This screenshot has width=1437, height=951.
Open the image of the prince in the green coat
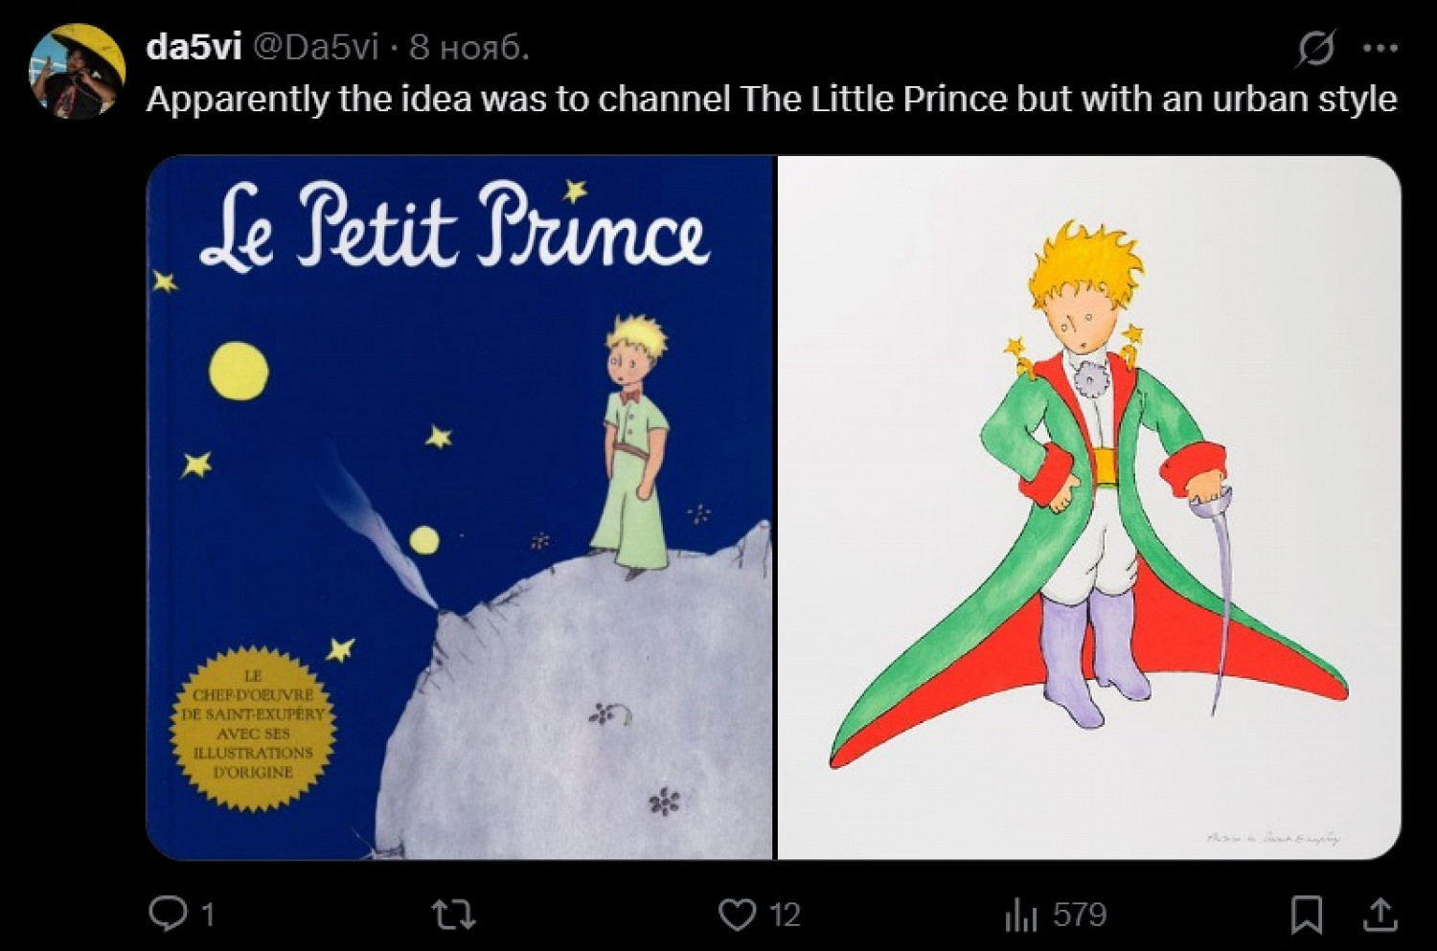1089,508
